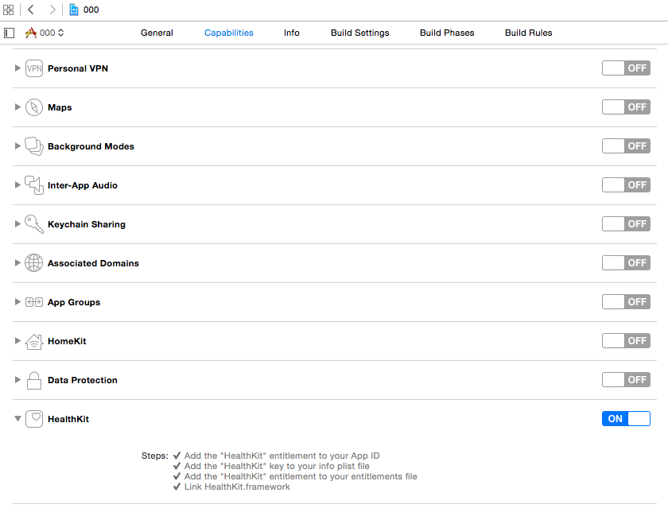668x512 pixels.
Task: Enable the App Groups capability switch
Action: pyautogui.click(x=626, y=301)
